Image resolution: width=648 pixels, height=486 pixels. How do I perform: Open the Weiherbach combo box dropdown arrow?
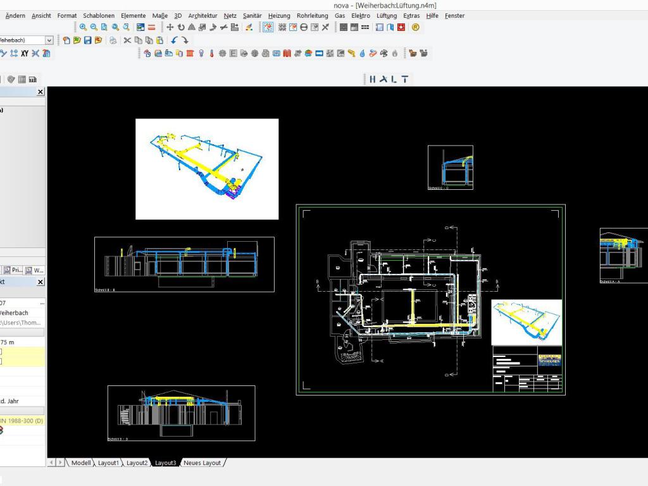[x=49, y=40]
